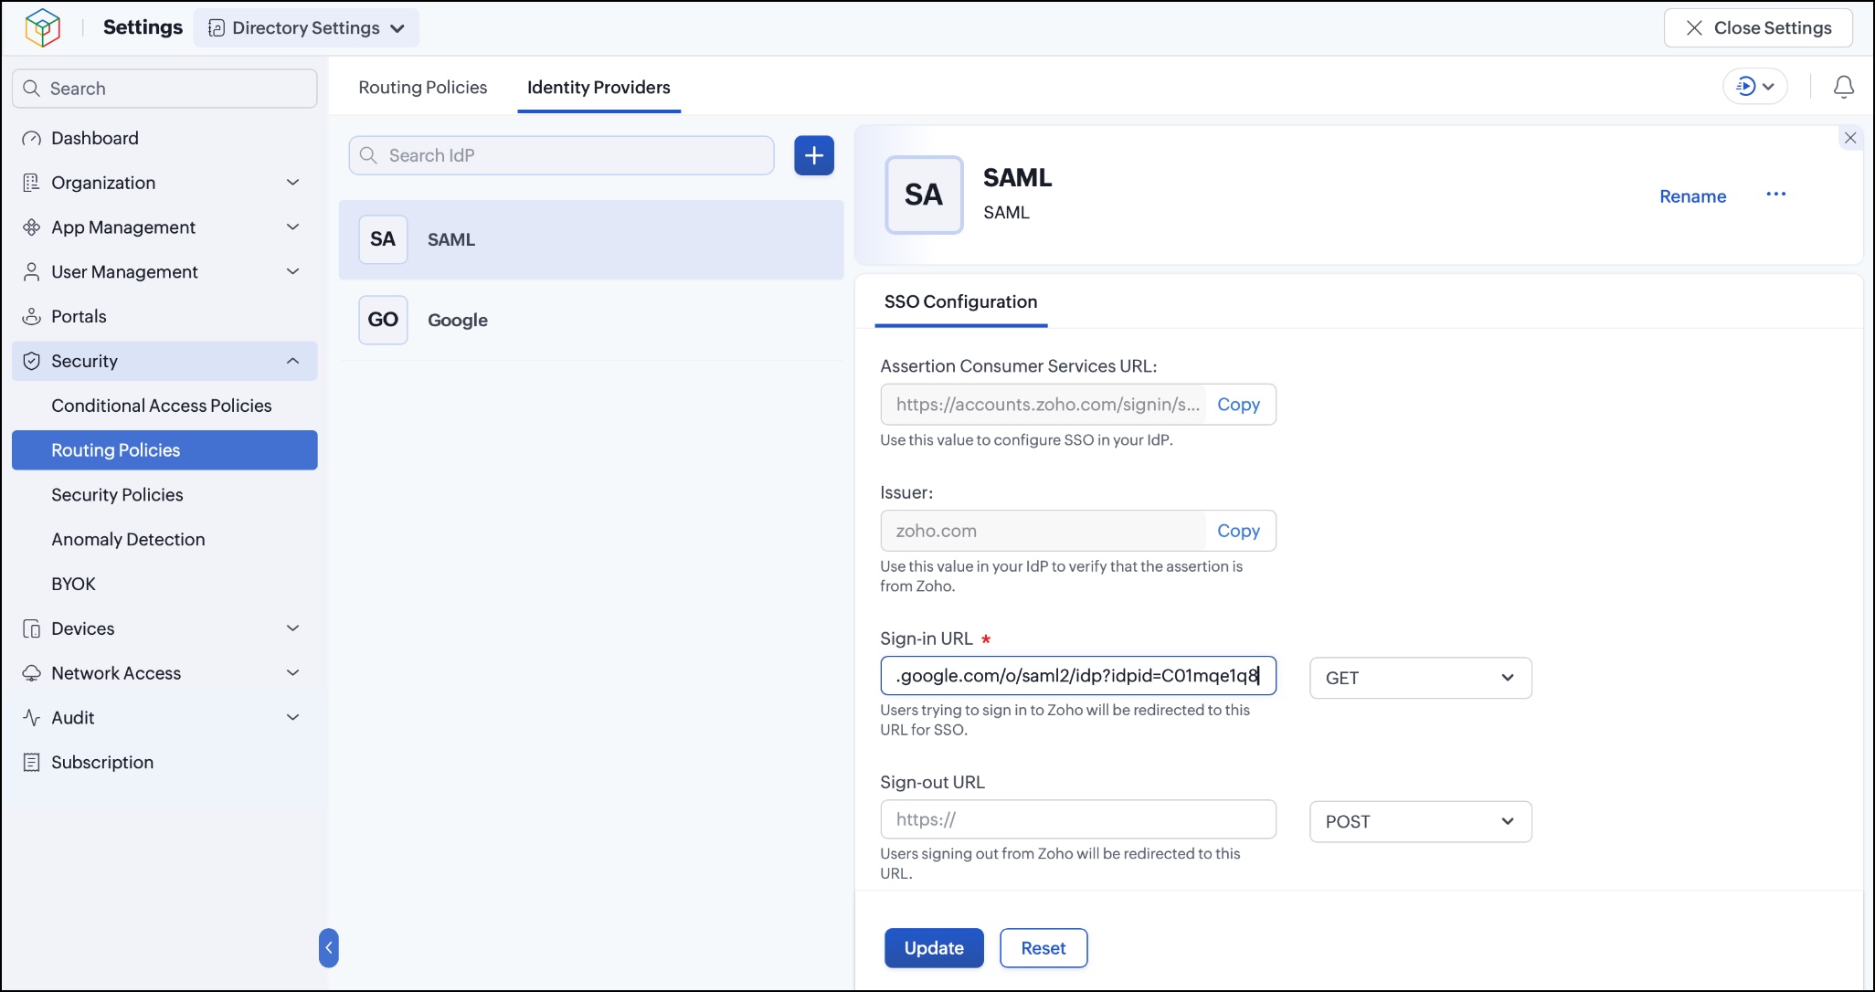Open the Sign-in URL GET method dropdown

coord(1421,678)
